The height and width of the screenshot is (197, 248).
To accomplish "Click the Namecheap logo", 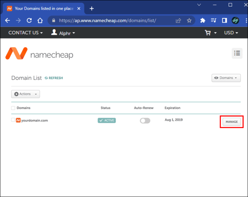I will pos(39,54).
